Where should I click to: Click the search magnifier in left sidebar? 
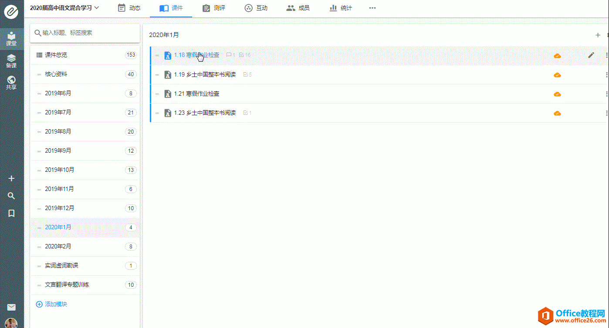12,196
